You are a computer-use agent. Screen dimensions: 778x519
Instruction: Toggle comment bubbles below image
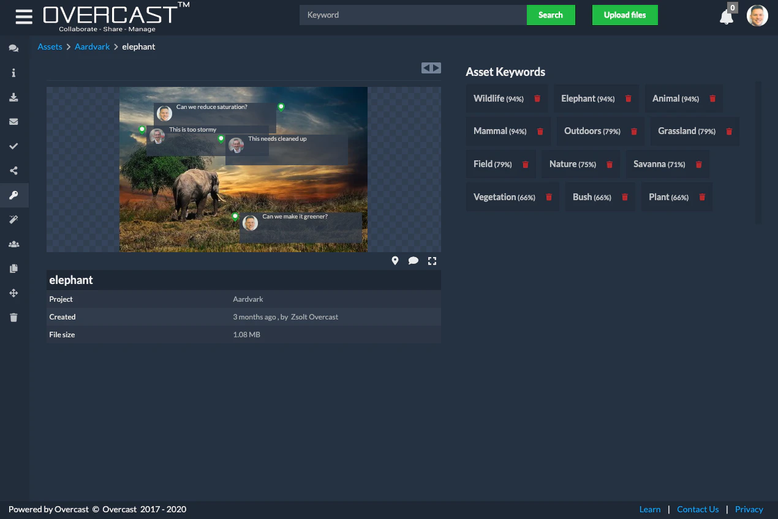pos(414,261)
